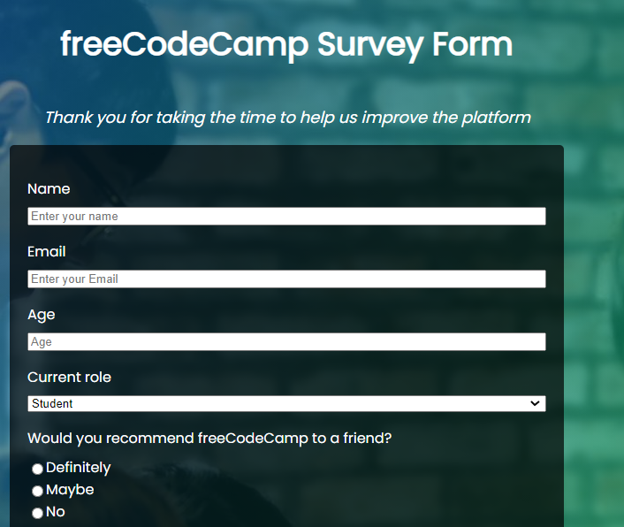
Task: Click the dropdown chevron arrow beside Student
Action: 534,403
